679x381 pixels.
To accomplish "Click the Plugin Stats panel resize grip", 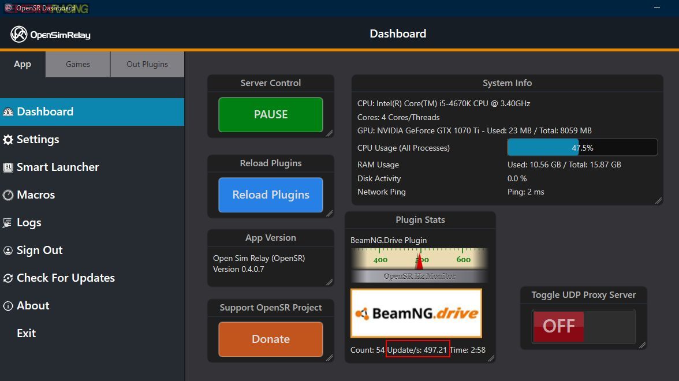I will click(x=491, y=358).
